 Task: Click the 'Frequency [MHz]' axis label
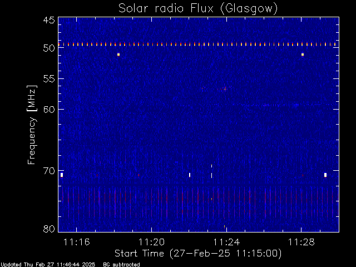coord(32,125)
